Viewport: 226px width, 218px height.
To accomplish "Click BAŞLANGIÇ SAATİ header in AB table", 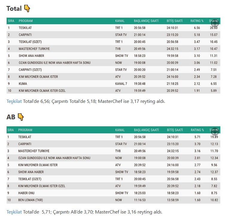I will 146,130.
